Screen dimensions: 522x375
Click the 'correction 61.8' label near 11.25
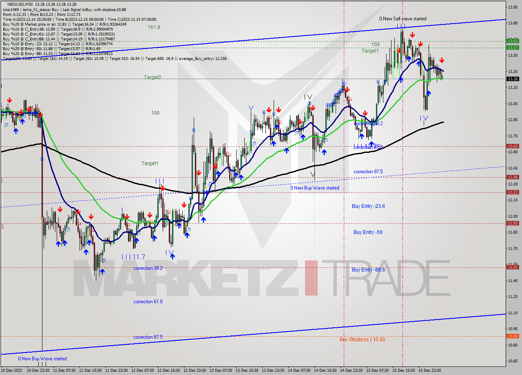tap(148, 302)
